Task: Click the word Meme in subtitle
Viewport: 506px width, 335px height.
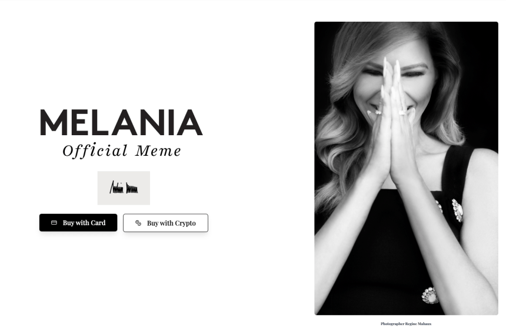Action: pos(158,151)
